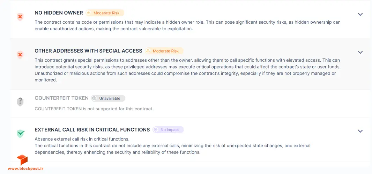
Task: Expand External Call Risk section chevron
Action: [x=360, y=131]
